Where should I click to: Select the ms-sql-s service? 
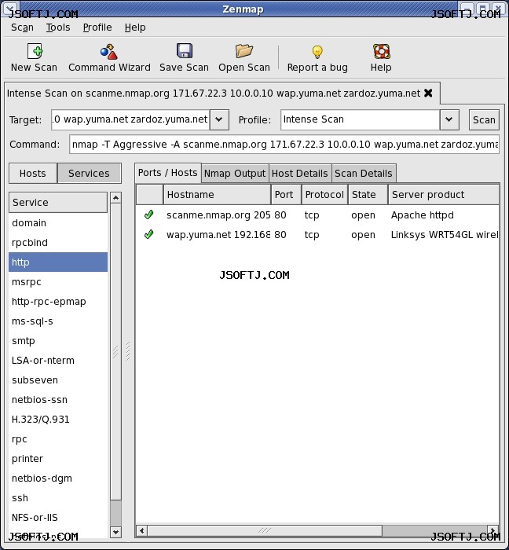tap(58, 321)
